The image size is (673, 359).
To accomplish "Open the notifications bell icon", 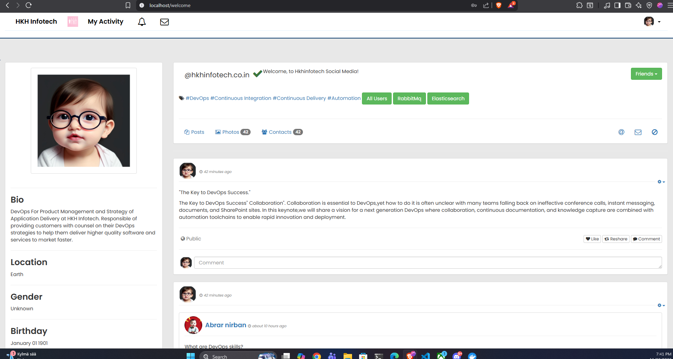I will pyautogui.click(x=142, y=22).
